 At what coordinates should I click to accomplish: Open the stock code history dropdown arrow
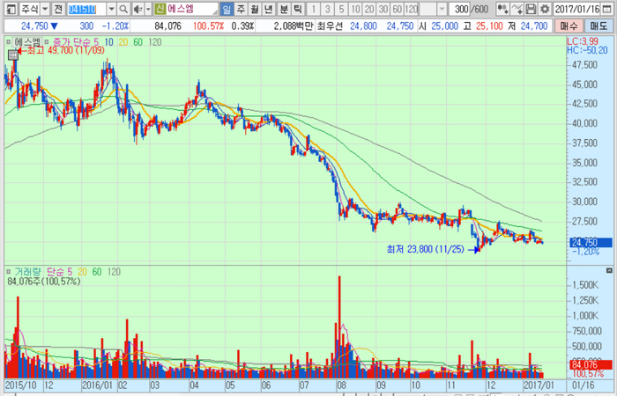tap(110, 9)
